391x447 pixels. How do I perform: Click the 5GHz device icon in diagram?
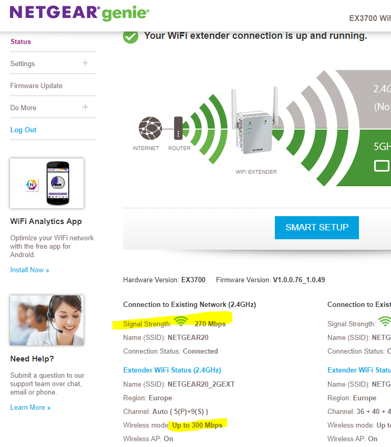click(382, 166)
